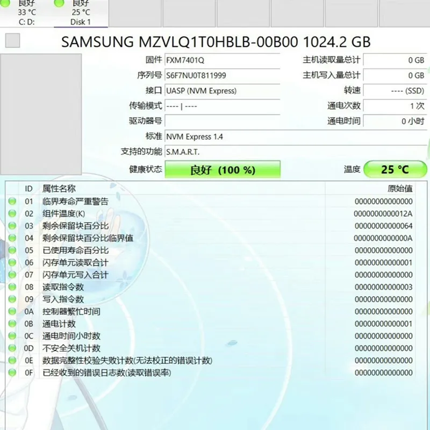The height and width of the screenshot is (430, 430).
Task: Click raw value 000000000000A
Action: tap(383, 238)
